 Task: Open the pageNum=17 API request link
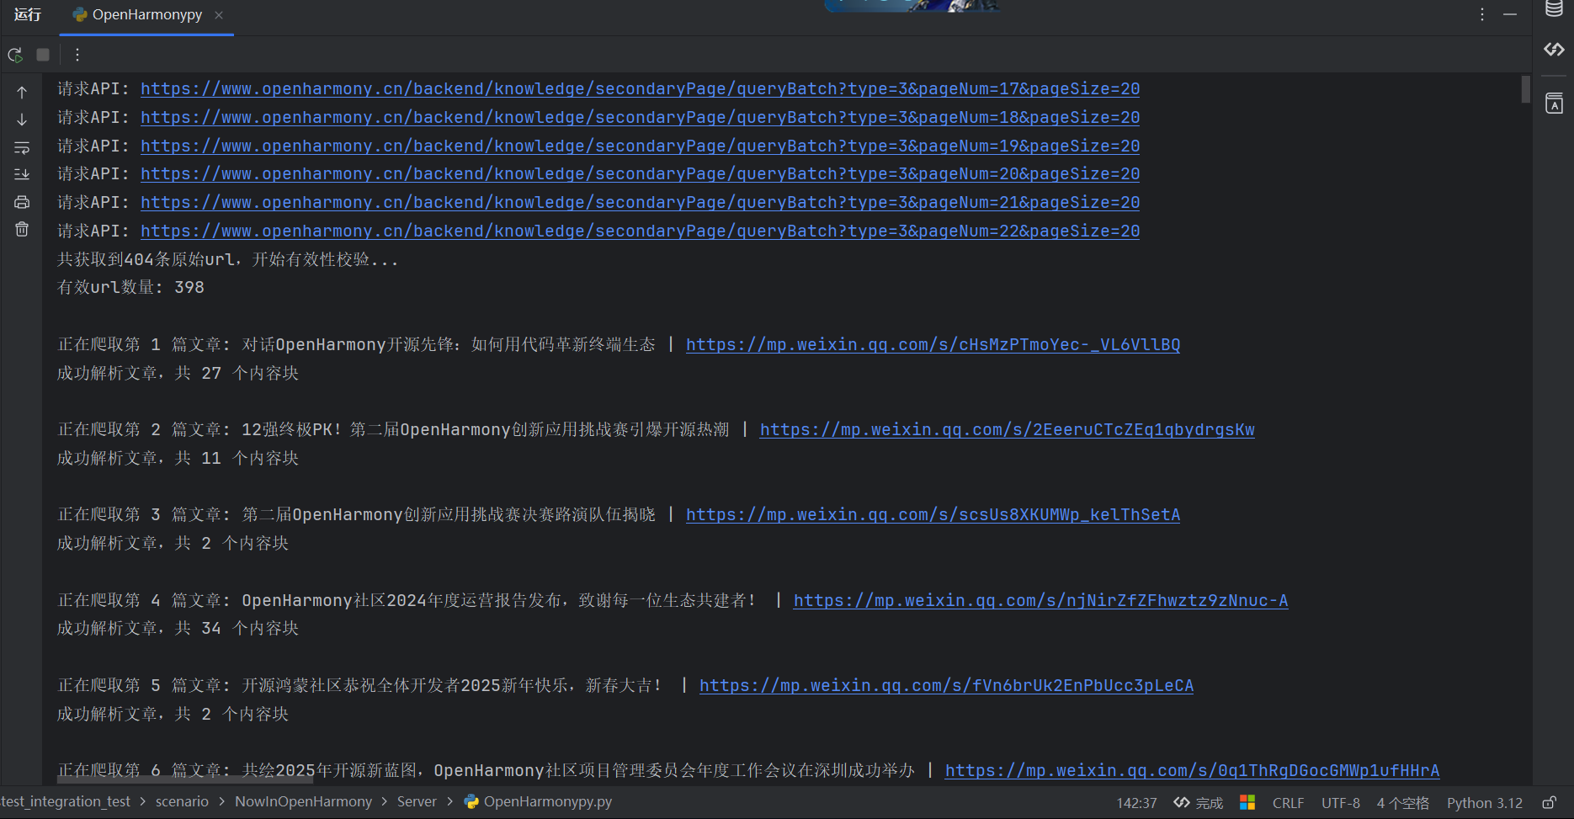640,89
